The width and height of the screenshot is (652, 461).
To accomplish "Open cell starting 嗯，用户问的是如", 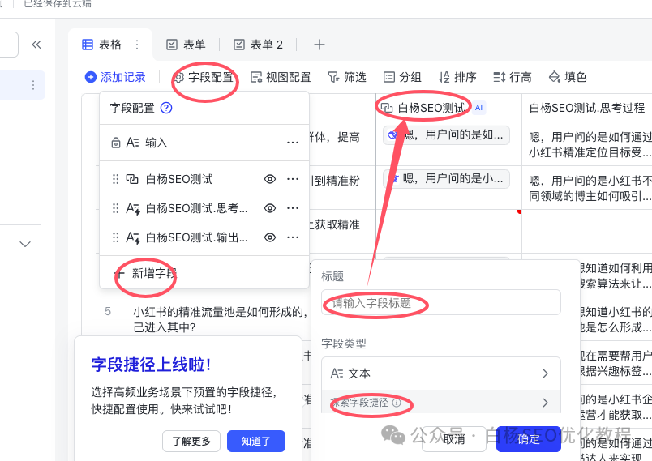I will click(446, 135).
